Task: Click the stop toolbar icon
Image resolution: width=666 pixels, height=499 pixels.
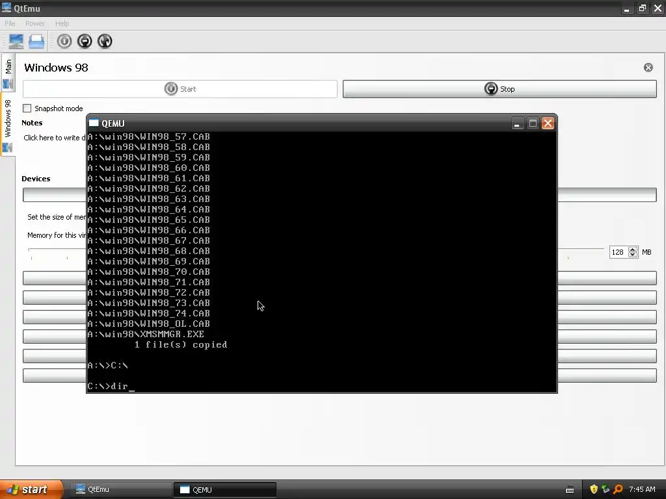Action: (85, 41)
